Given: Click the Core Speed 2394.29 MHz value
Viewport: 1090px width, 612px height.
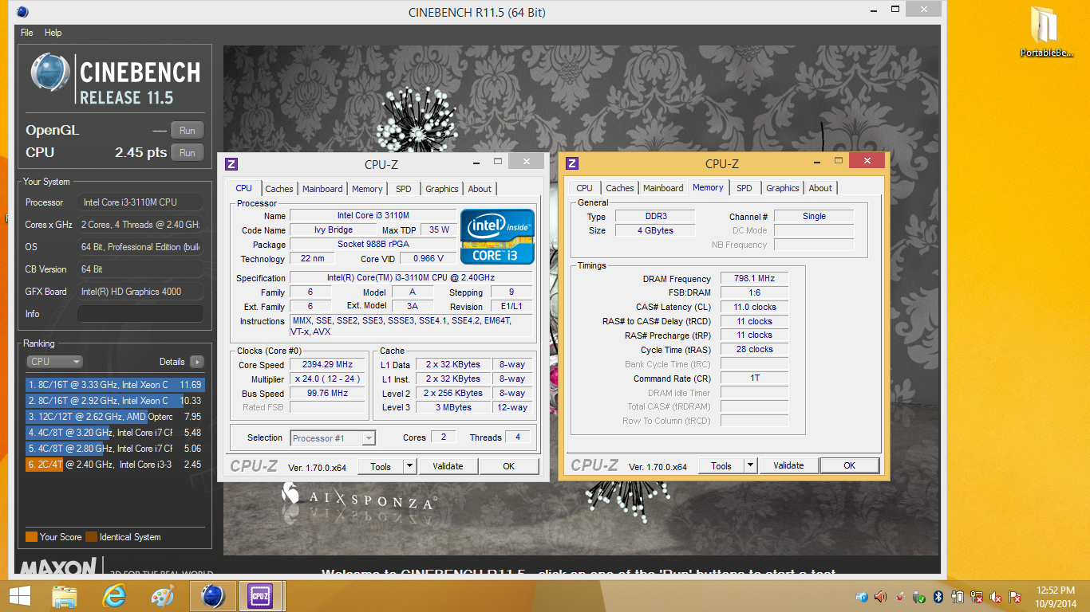Looking at the screenshot, I should click(327, 365).
